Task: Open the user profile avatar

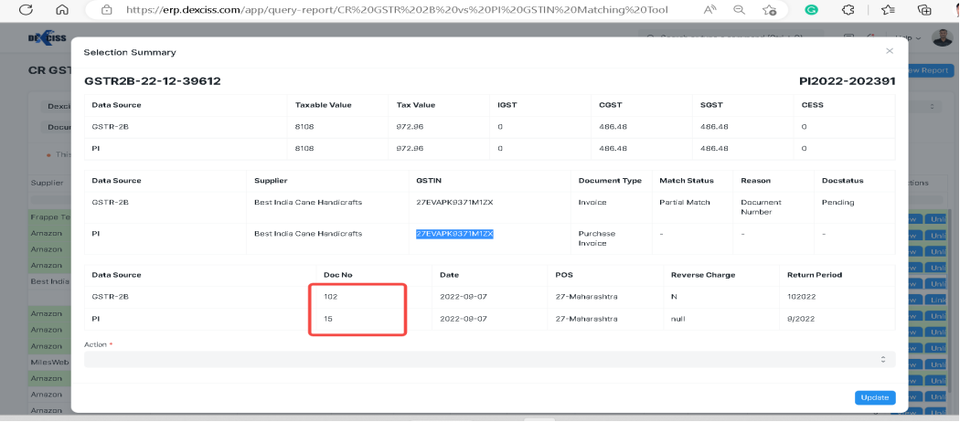Action: (942, 37)
